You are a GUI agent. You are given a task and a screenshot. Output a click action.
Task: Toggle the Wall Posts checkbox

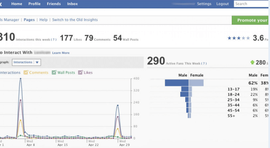coord(54,72)
